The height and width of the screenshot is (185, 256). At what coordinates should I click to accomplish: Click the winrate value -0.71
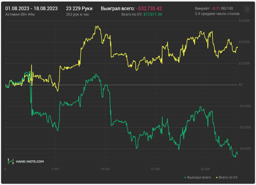[216, 8]
